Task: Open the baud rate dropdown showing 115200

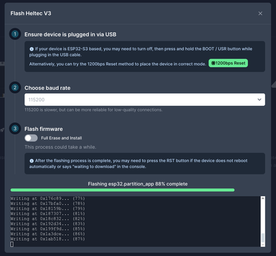Action: click(145, 100)
